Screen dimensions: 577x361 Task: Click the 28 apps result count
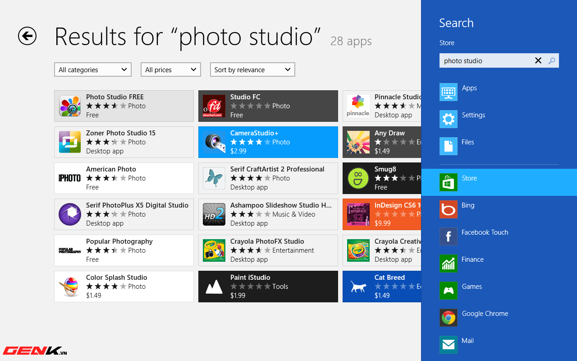(x=351, y=41)
